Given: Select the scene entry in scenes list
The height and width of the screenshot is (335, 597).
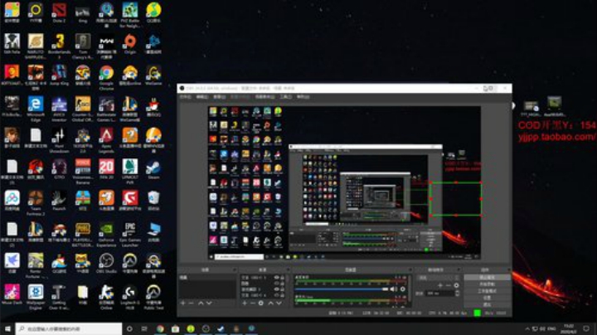Looking at the screenshot, I should (207, 278).
